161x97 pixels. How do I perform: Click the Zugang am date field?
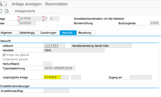tap(141, 77)
